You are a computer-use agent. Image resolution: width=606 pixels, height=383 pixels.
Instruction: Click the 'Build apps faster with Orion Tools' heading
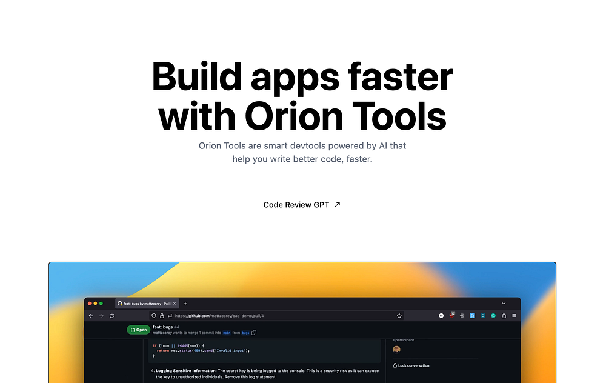tap(302, 96)
